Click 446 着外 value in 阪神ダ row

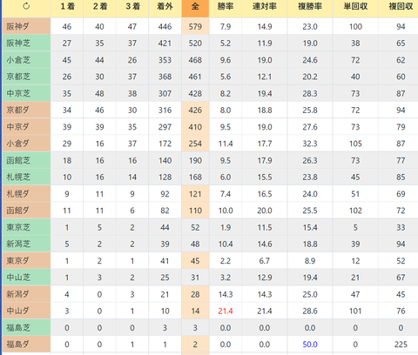tap(165, 26)
